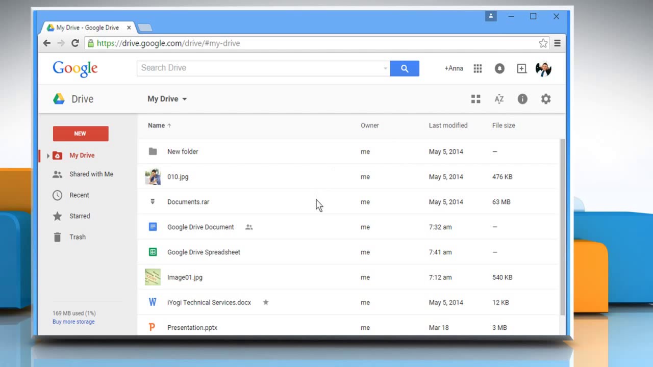Click the Owner column header
653x367 pixels.
pyautogui.click(x=370, y=125)
